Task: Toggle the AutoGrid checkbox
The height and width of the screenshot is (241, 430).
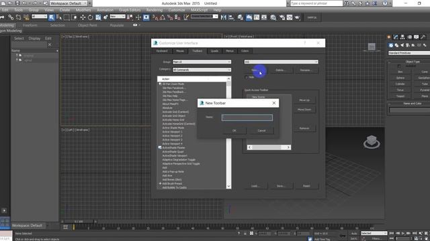Action: click(399, 66)
